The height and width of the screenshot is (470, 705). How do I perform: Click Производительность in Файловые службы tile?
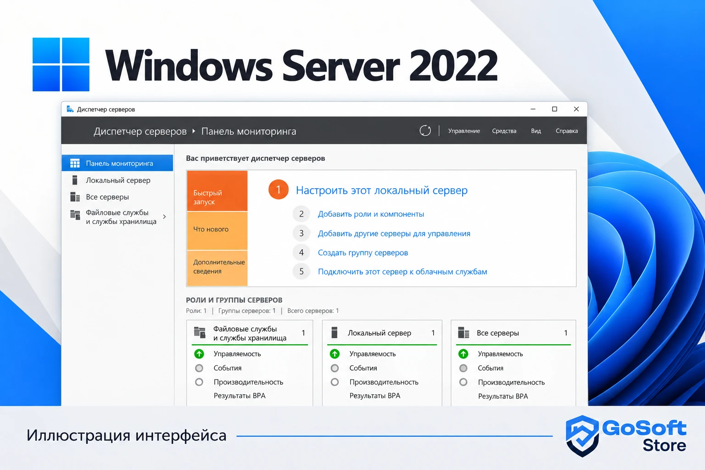248,382
